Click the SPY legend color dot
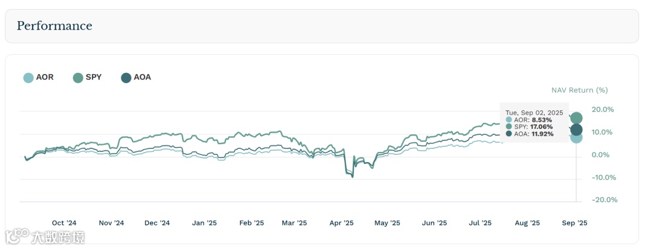653x249 pixels. point(78,78)
